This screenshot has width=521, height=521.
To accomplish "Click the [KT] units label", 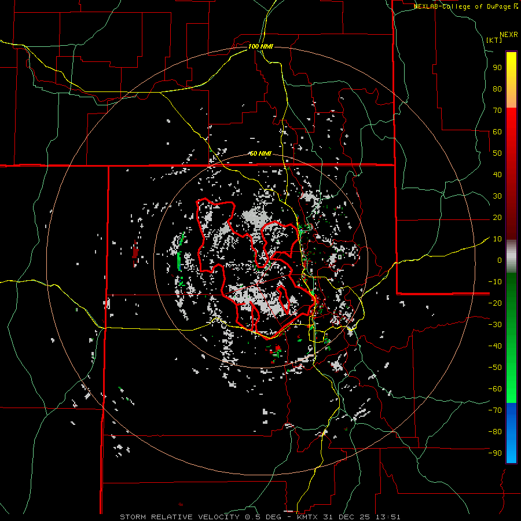I will pos(494,40).
